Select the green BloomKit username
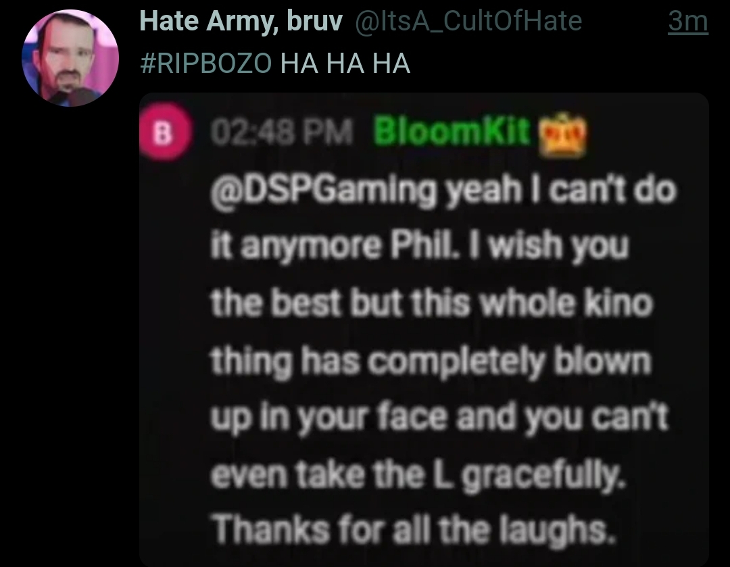 452,130
